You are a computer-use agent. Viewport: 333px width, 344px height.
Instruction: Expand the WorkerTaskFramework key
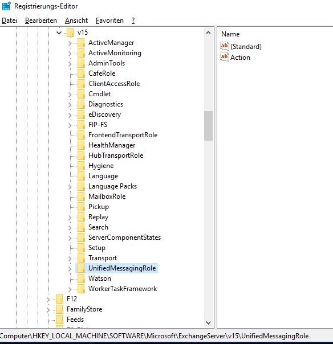[70, 289]
